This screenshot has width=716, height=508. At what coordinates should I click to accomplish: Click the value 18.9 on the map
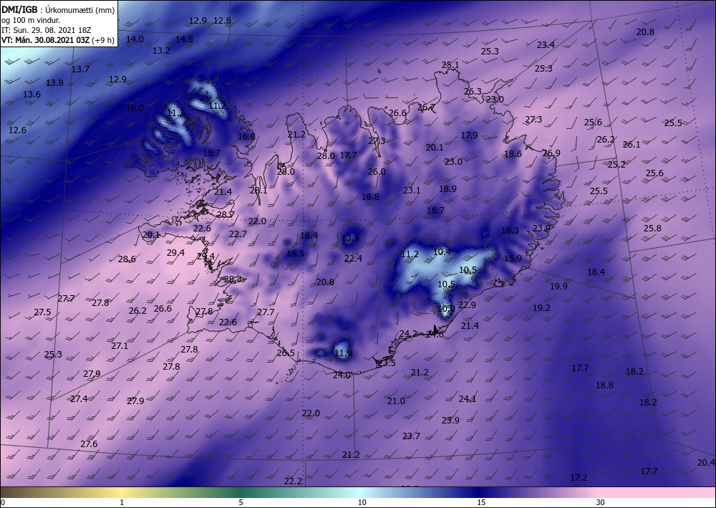[447, 188]
